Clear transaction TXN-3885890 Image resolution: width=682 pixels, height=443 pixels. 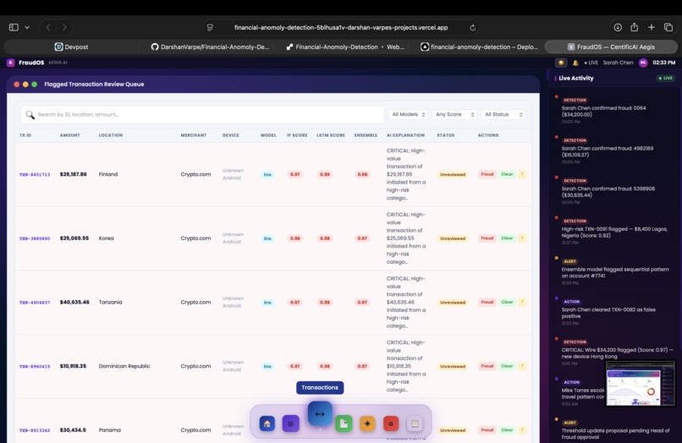[x=507, y=238]
